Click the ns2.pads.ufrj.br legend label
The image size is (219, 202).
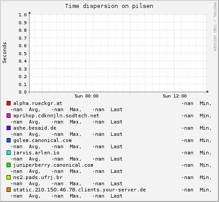pos(38,177)
